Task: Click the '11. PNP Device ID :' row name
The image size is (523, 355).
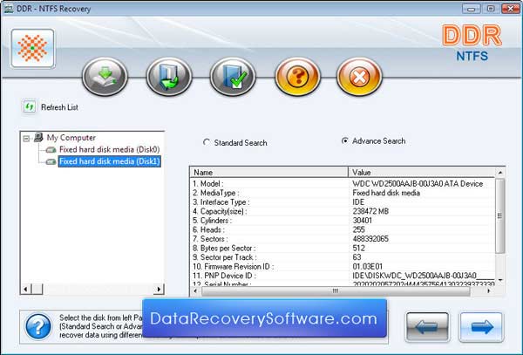Action: 224,276
